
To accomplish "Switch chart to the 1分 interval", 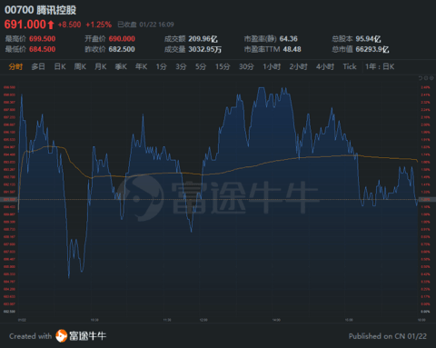I will click(162, 66).
